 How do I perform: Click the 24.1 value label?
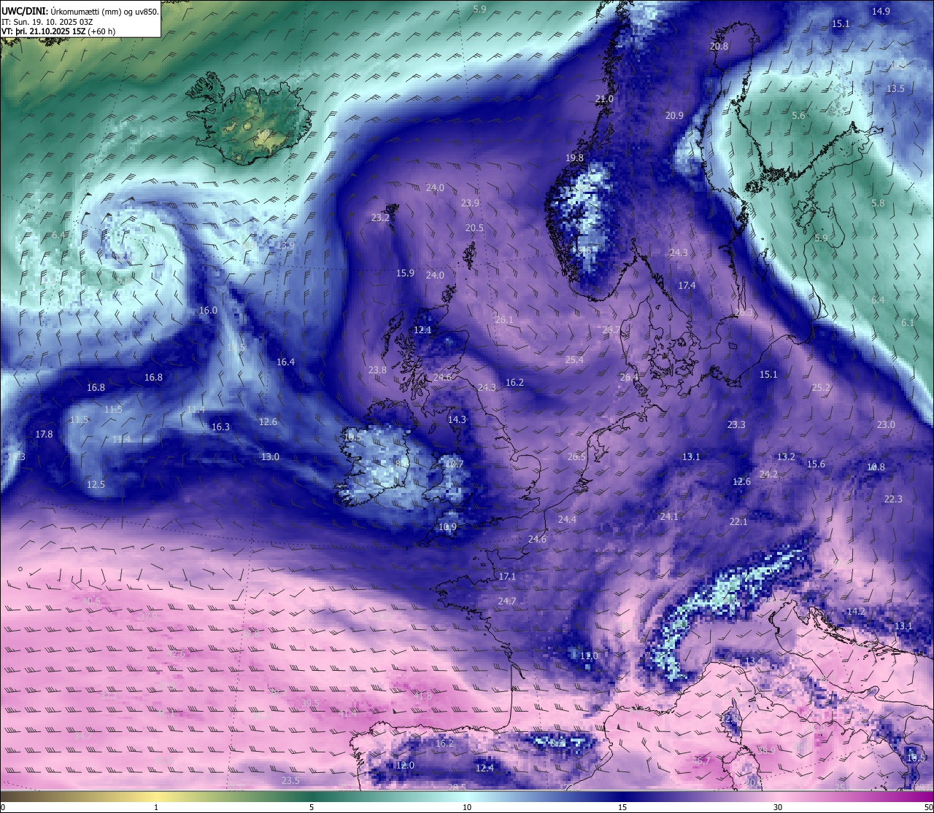(x=669, y=516)
